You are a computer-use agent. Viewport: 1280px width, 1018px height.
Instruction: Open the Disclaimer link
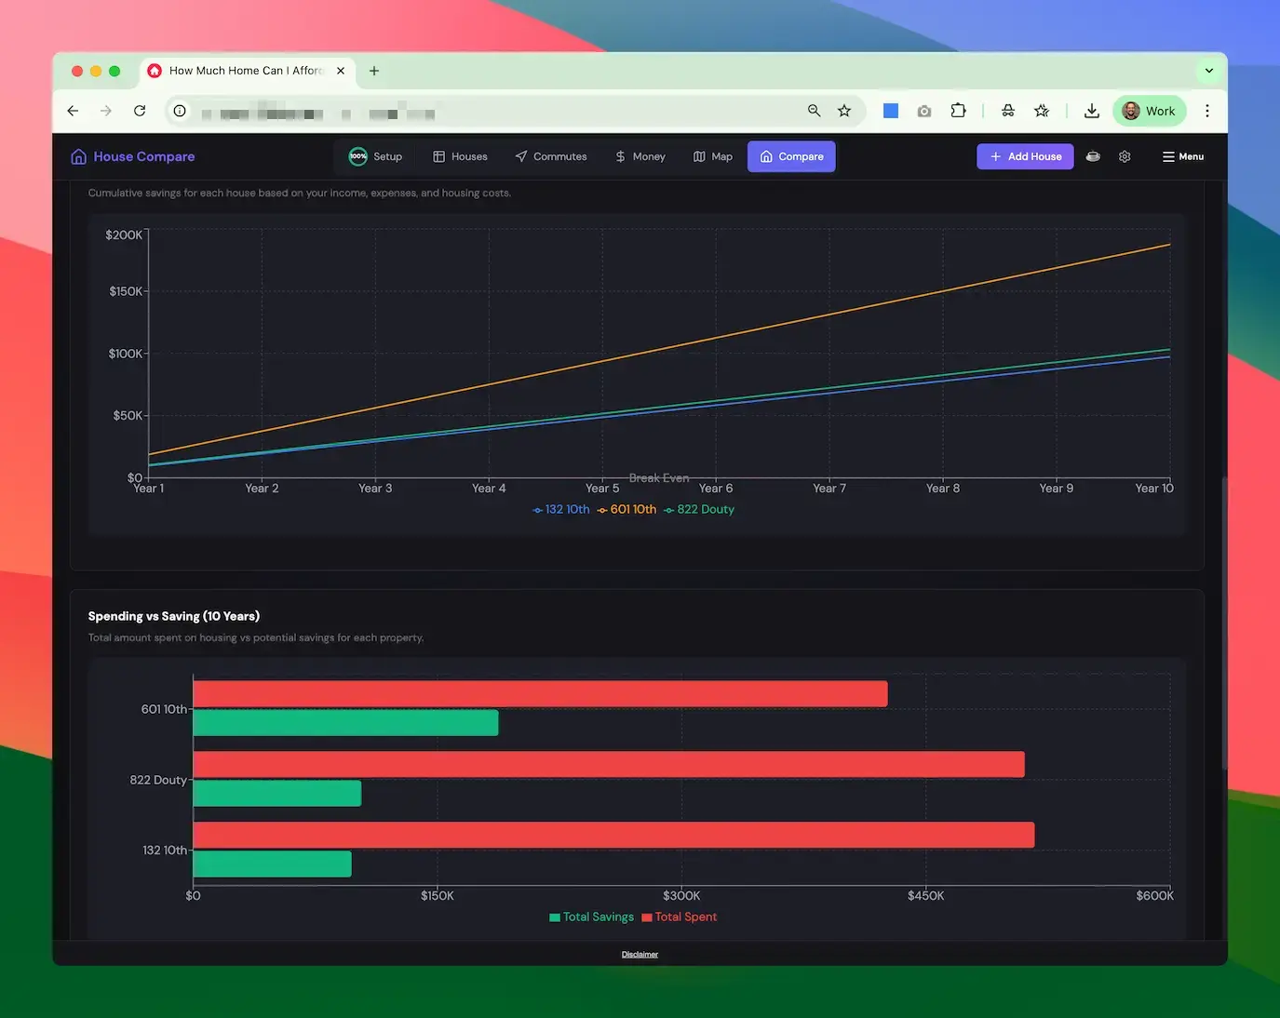tap(640, 954)
